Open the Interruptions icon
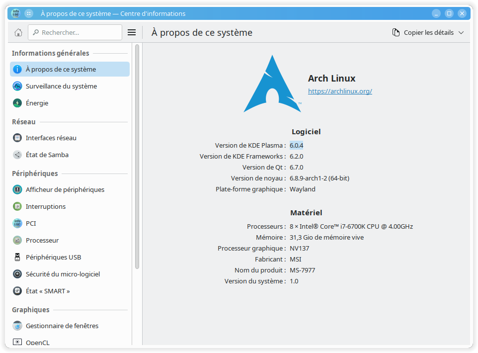 click(17, 206)
